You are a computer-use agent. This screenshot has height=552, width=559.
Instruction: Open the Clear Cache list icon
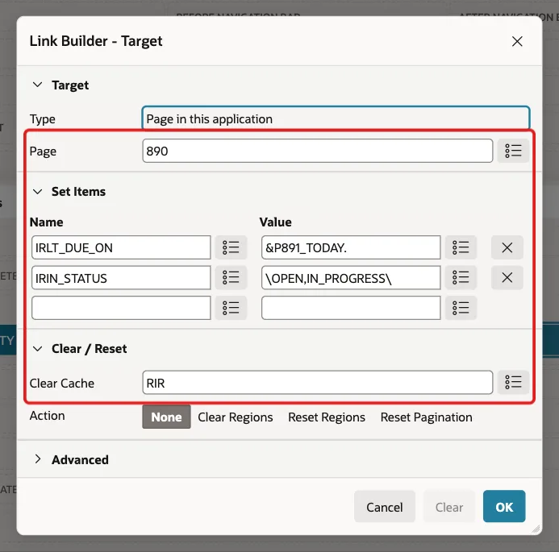point(513,382)
